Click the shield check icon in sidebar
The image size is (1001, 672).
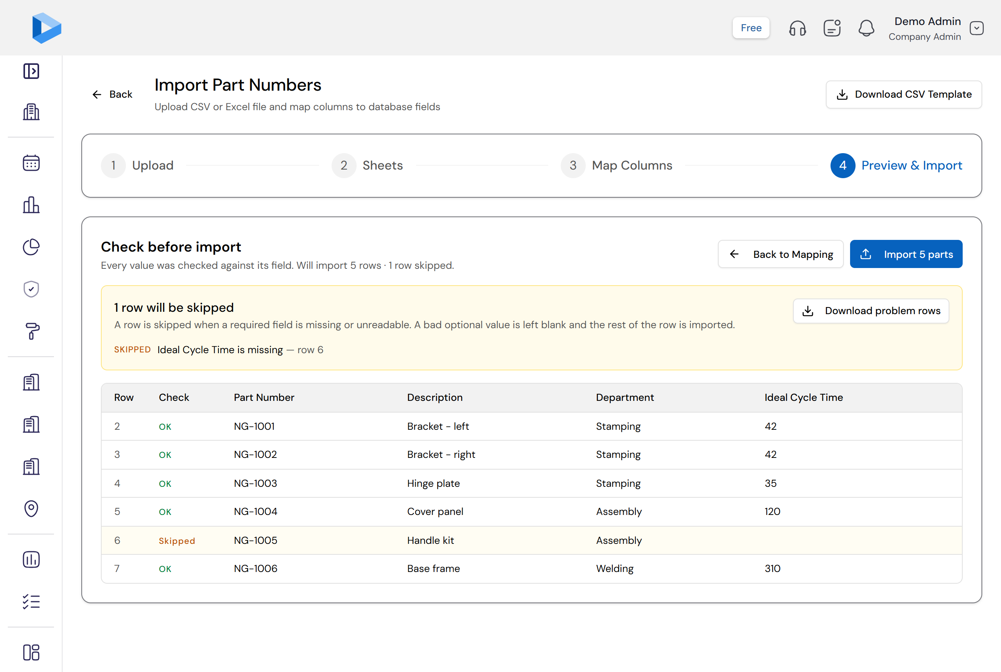coord(31,289)
